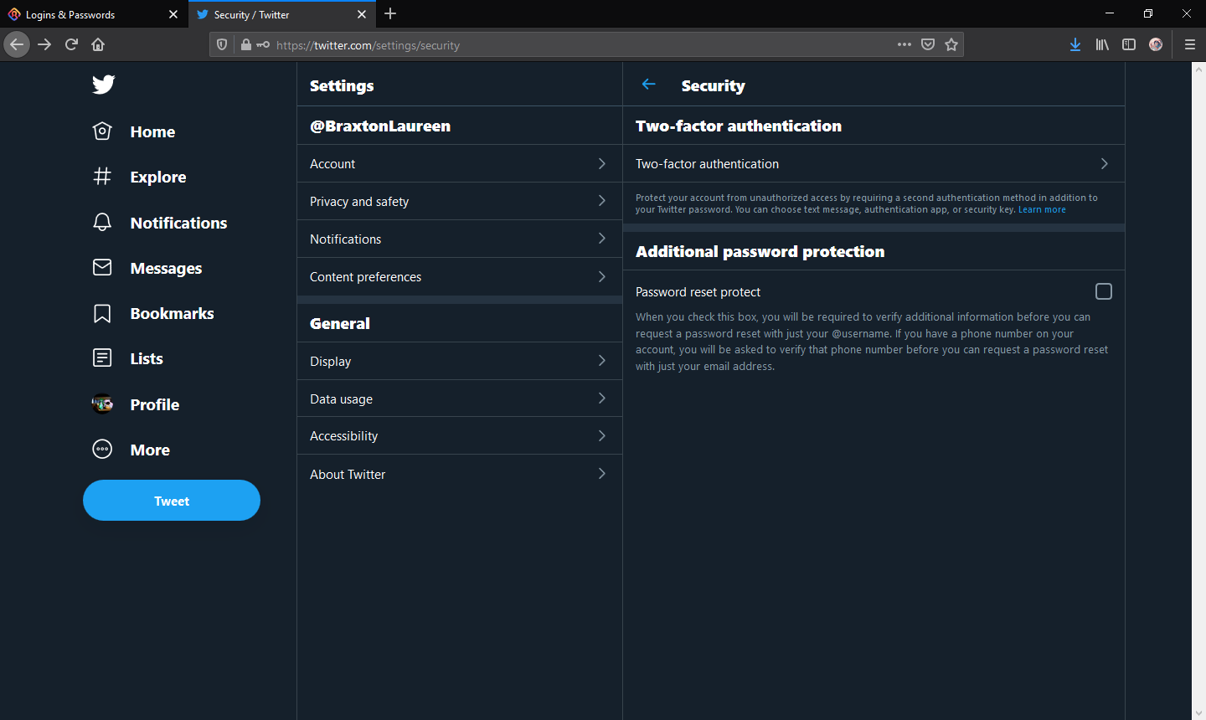Viewport: 1206px width, 720px height.
Task: Open Two-factor authentication chevron
Action: 1104,164
